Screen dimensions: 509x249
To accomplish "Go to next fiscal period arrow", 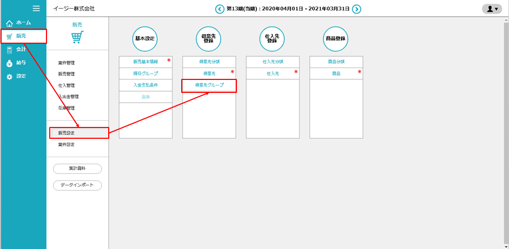I will [x=356, y=9].
